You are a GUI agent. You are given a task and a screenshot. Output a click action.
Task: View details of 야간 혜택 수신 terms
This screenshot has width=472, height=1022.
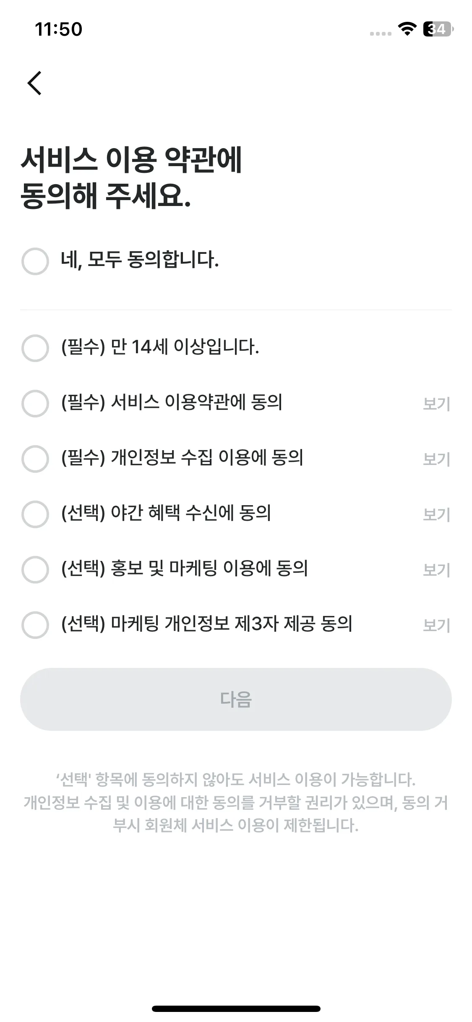[436, 515]
